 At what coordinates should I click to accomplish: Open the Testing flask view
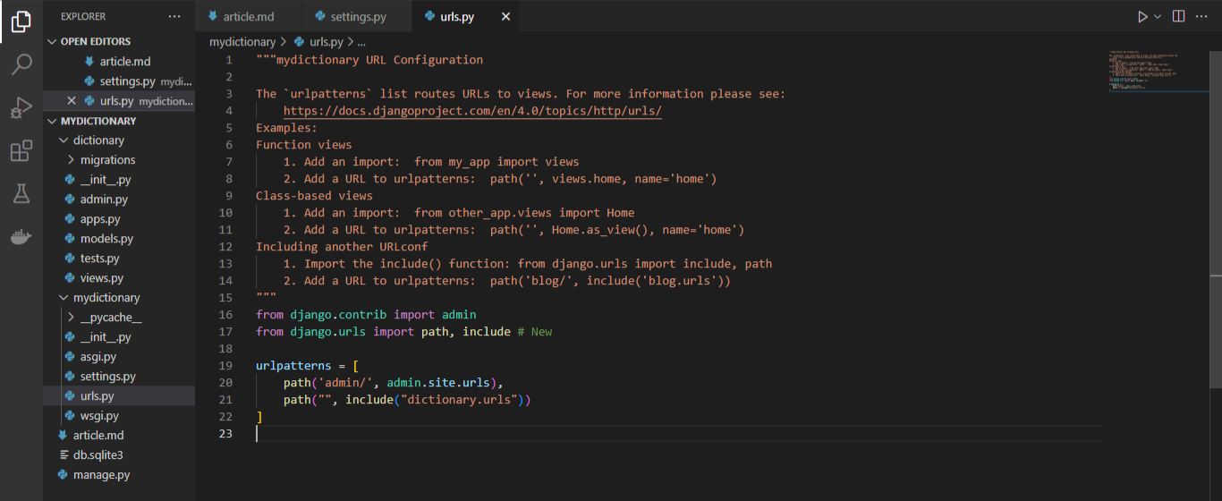click(21, 193)
